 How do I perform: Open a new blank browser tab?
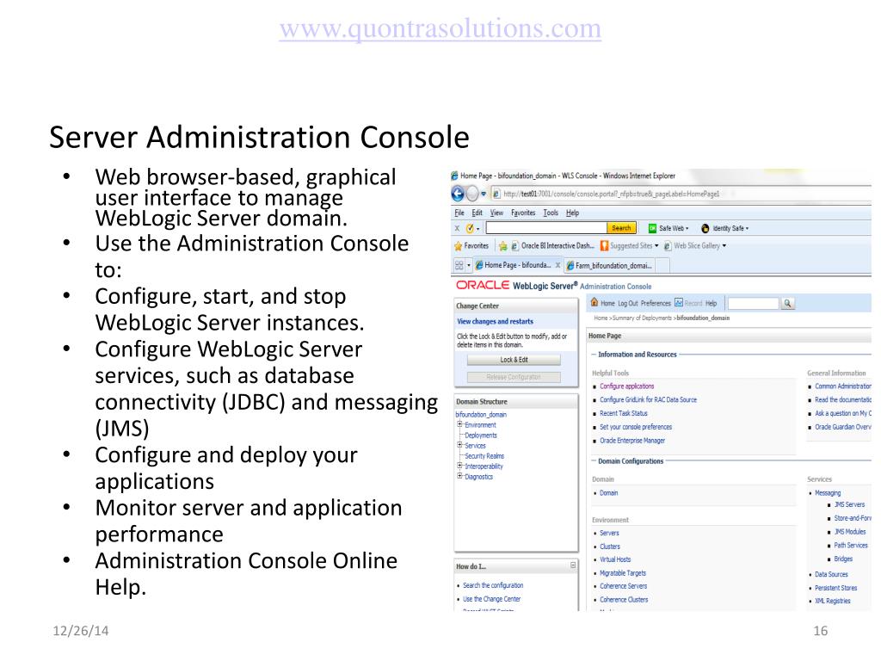[662, 265]
